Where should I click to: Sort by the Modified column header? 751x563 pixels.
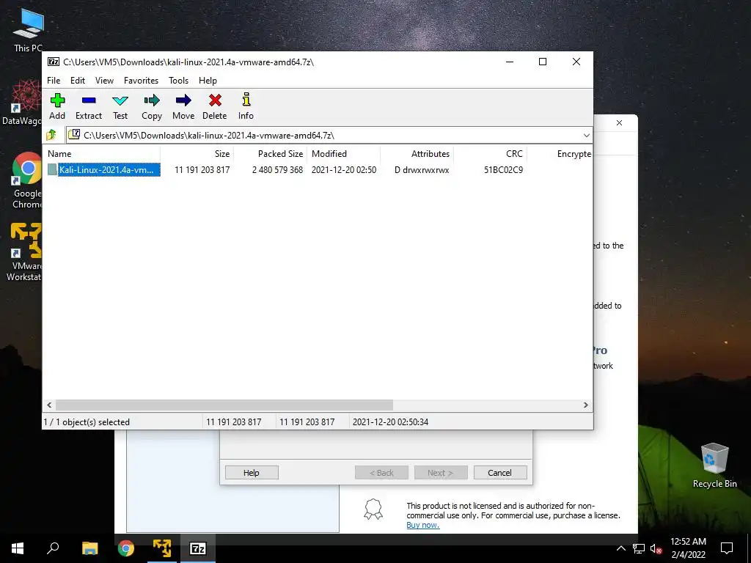pyautogui.click(x=343, y=154)
